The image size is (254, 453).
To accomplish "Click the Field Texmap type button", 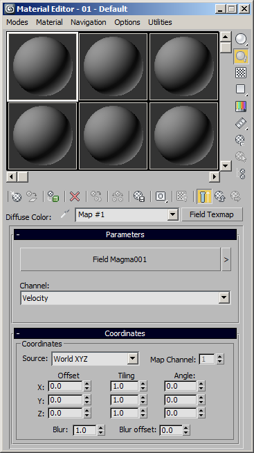I will tap(212, 214).
